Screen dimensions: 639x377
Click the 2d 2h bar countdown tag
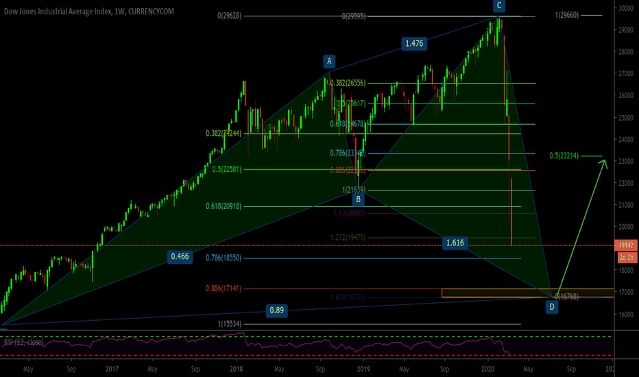pyautogui.click(x=627, y=257)
